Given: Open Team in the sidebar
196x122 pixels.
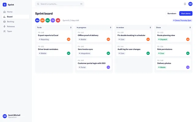Looking at the screenshot, I should pos(16,31).
